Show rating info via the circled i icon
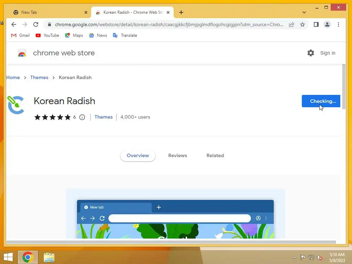The width and height of the screenshot is (352, 264). coord(82,117)
